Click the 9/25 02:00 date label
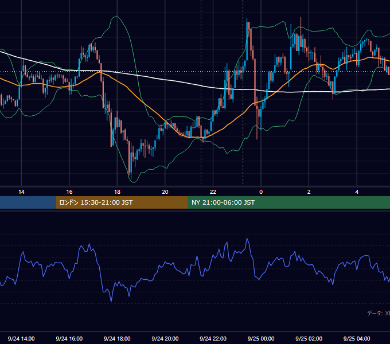Image resolution: width=390 pixels, height=344 pixels. tap(309, 338)
